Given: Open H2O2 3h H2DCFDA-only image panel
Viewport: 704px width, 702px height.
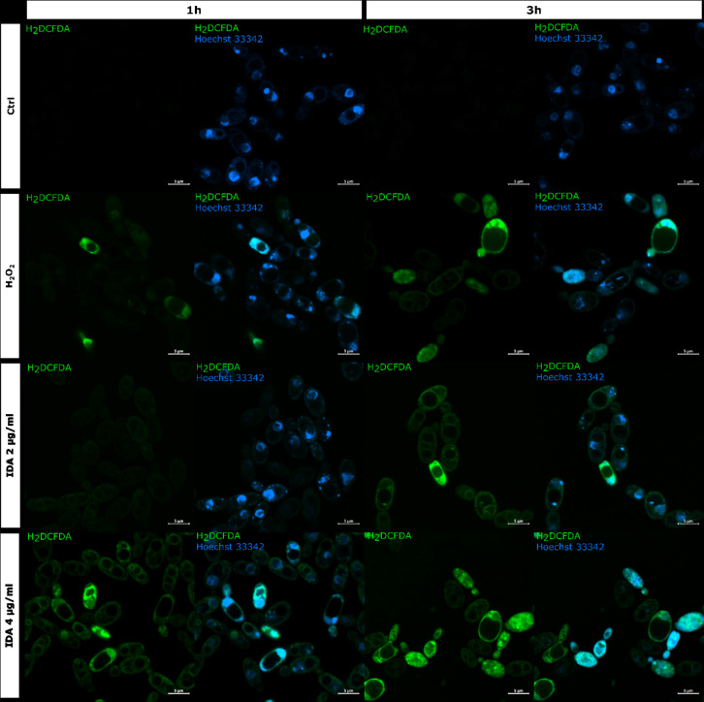Looking at the screenshot, I should point(449,275).
